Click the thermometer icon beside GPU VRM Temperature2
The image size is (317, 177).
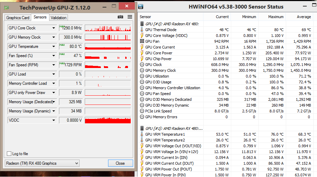[x=142, y=140]
